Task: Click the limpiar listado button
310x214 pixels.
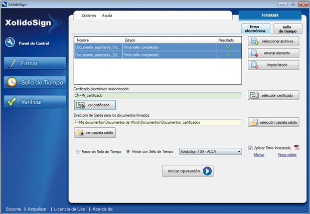Action: (273, 65)
